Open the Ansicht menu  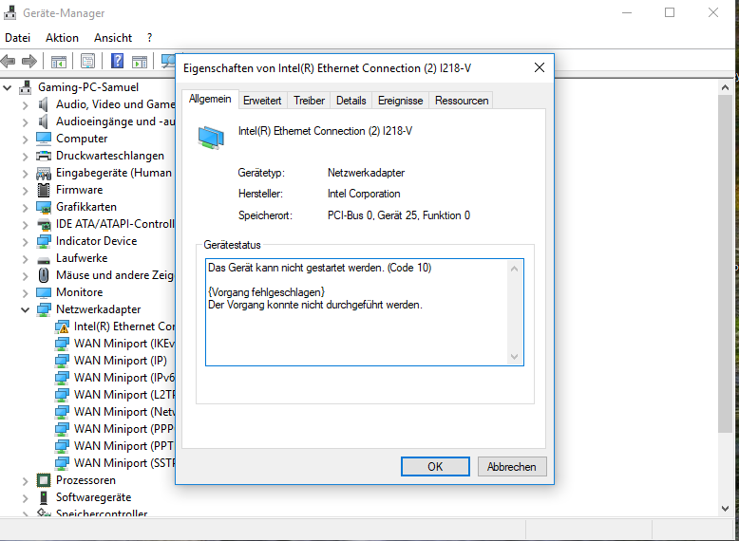coord(113,38)
